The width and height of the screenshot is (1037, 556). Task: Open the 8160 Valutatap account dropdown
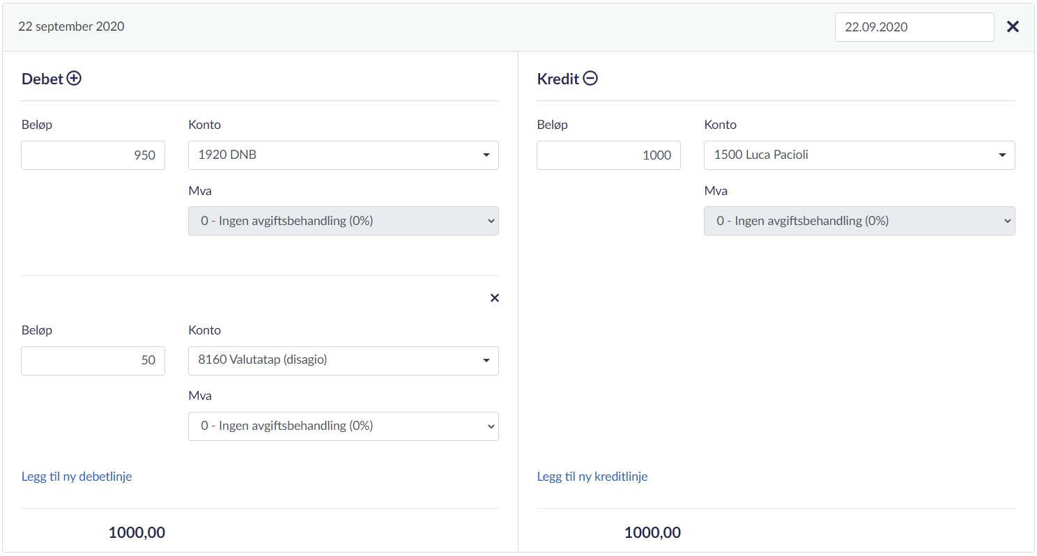[x=343, y=361]
